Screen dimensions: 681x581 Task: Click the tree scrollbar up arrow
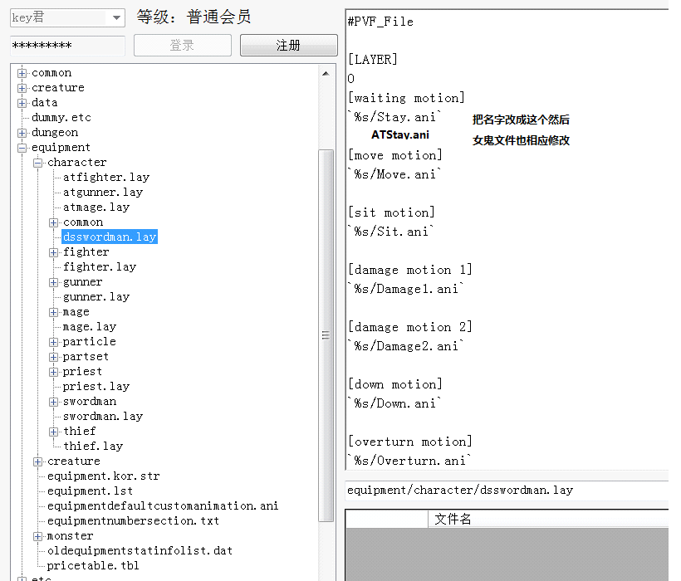tap(326, 72)
